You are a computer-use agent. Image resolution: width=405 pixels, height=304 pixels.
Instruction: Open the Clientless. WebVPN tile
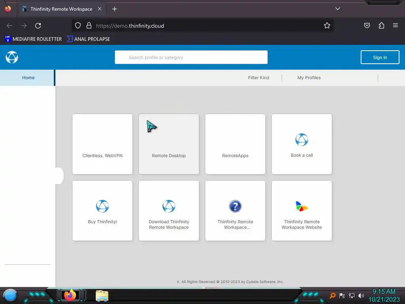(x=102, y=144)
